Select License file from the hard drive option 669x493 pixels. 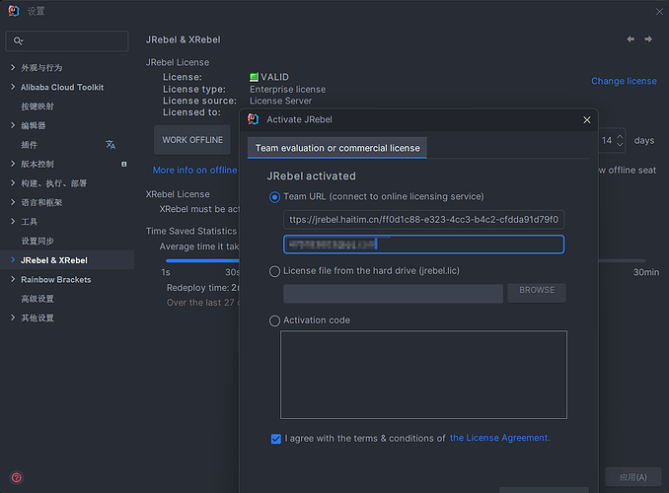[x=274, y=271]
